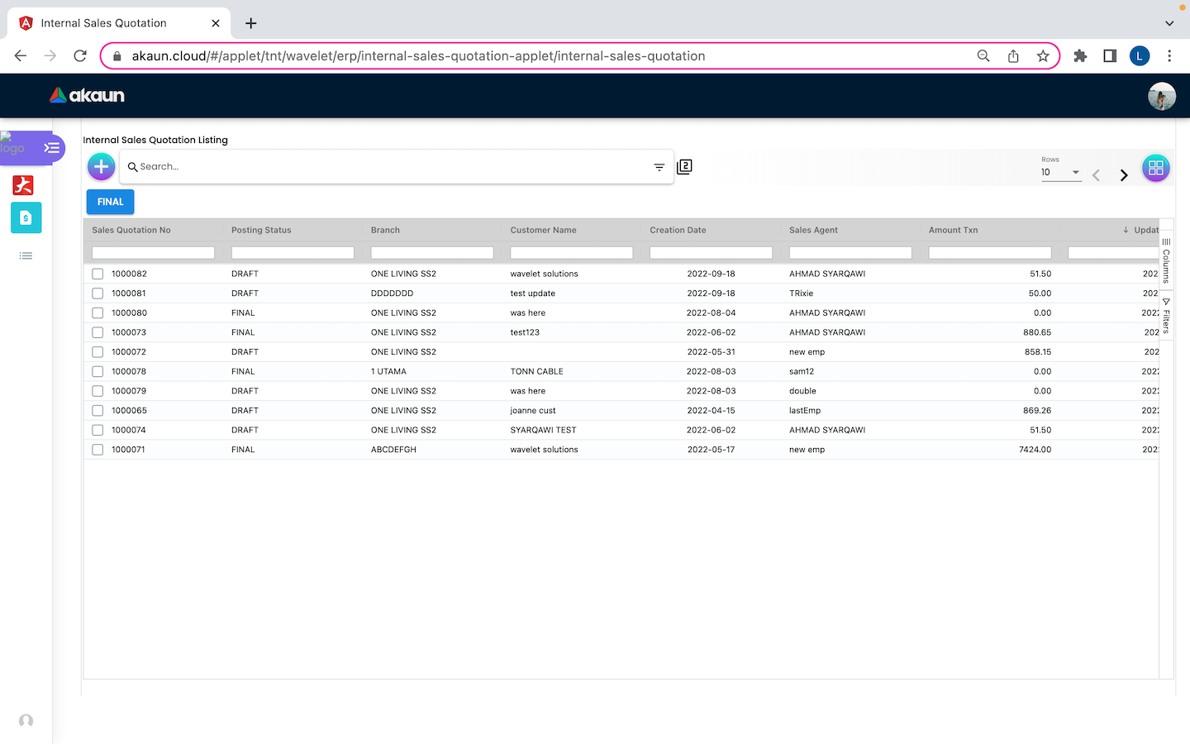Click the list icon in the sidebar
Image resolution: width=1190 pixels, height=744 pixels.
pyautogui.click(x=26, y=256)
